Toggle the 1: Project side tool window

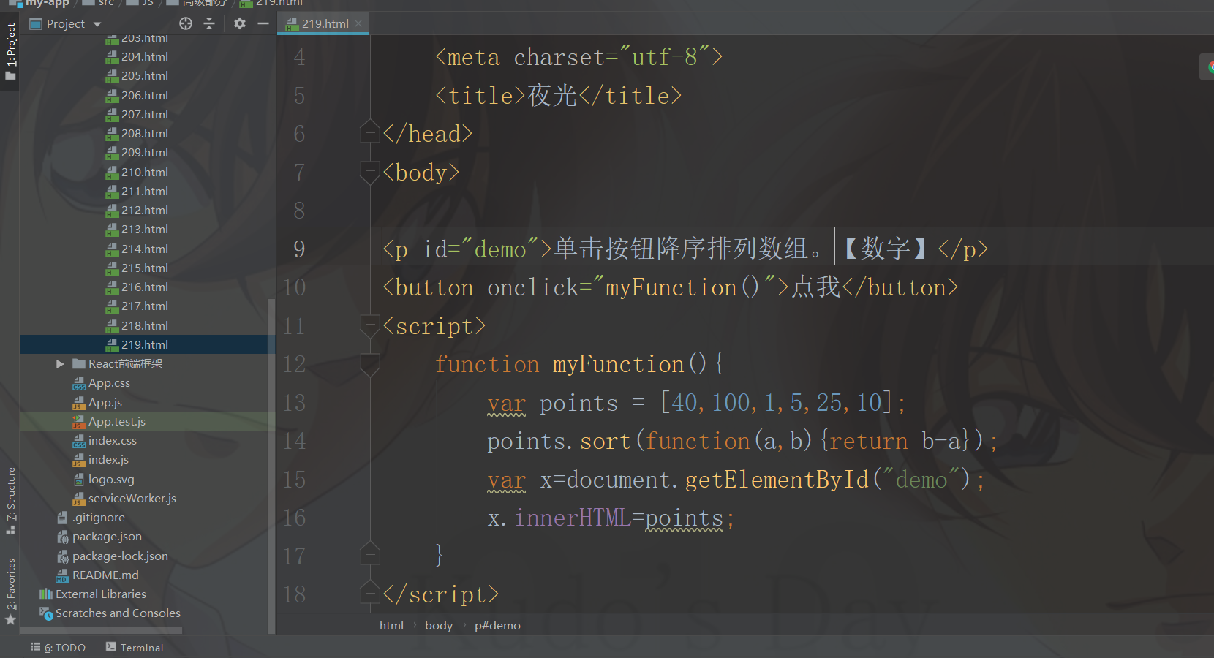pos(10,53)
